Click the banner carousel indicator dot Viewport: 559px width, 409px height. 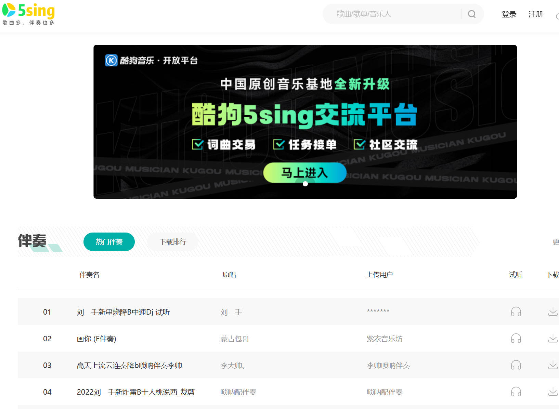click(305, 184)
